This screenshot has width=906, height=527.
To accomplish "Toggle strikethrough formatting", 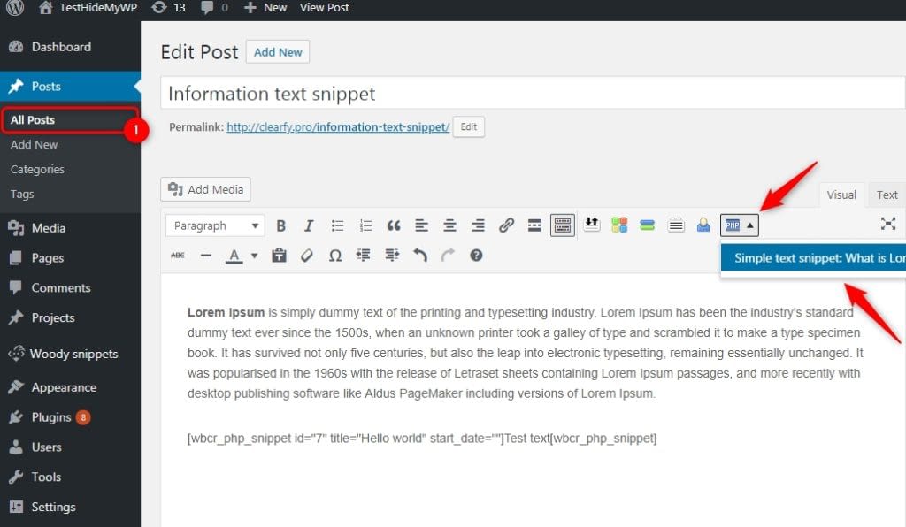I will [x=178, y=256].
